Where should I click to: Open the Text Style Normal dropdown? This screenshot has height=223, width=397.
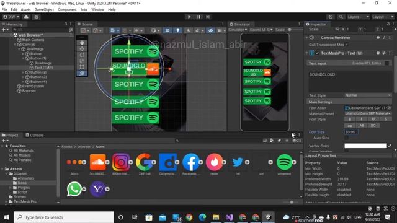click(368, 95)
